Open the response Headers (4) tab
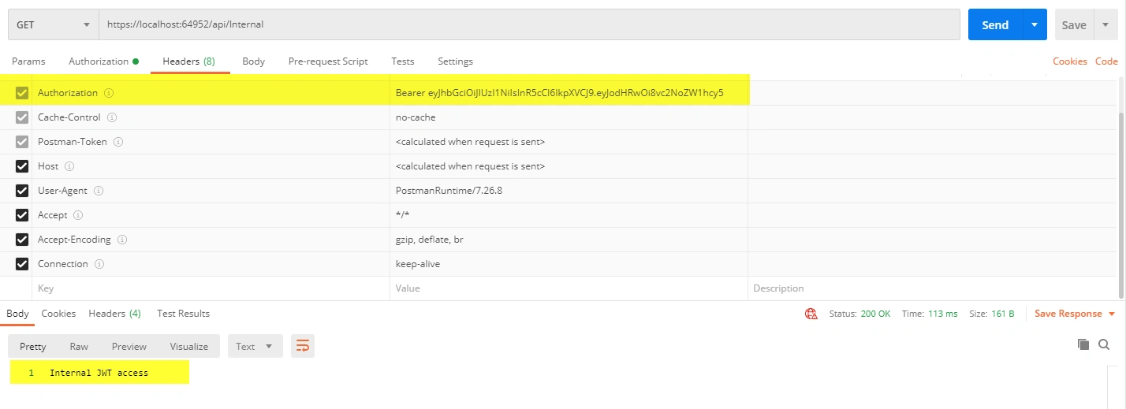The width and height of the screenshot is (1126, 409). click(x=114, y=314)
